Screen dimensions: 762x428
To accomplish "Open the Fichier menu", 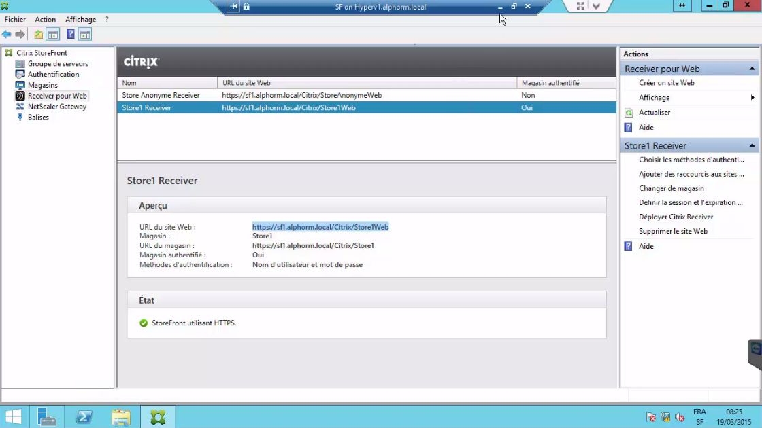I will (x=14, y=19).
